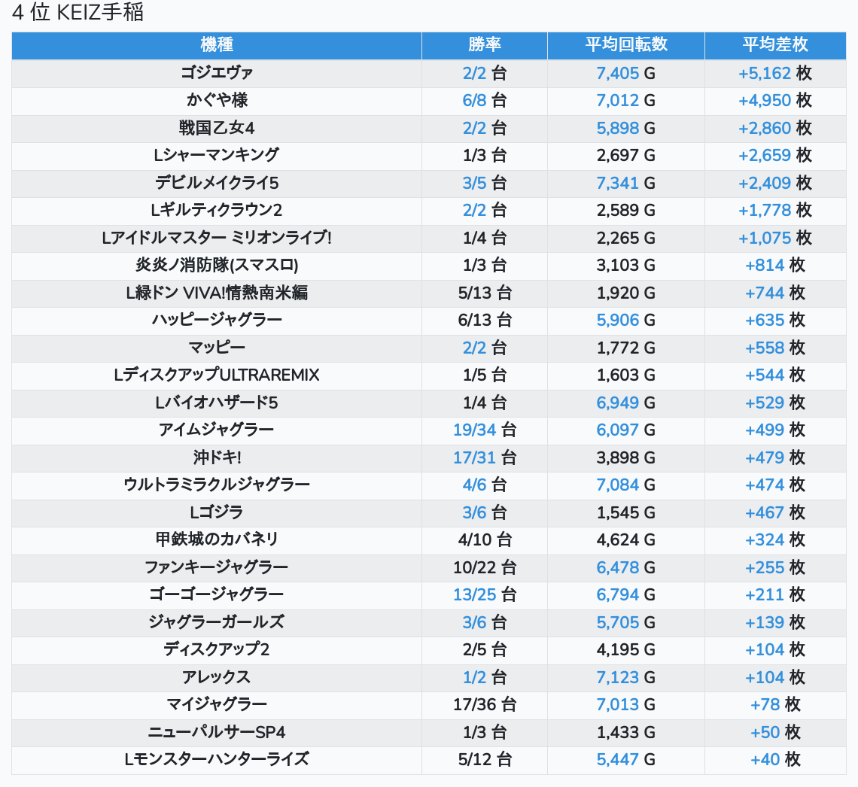Select 炎炎ノ消防隊(スマスロ) row name
Viewport: 858px width, 787px height.
pyautogui.click(x=217, y=266)
